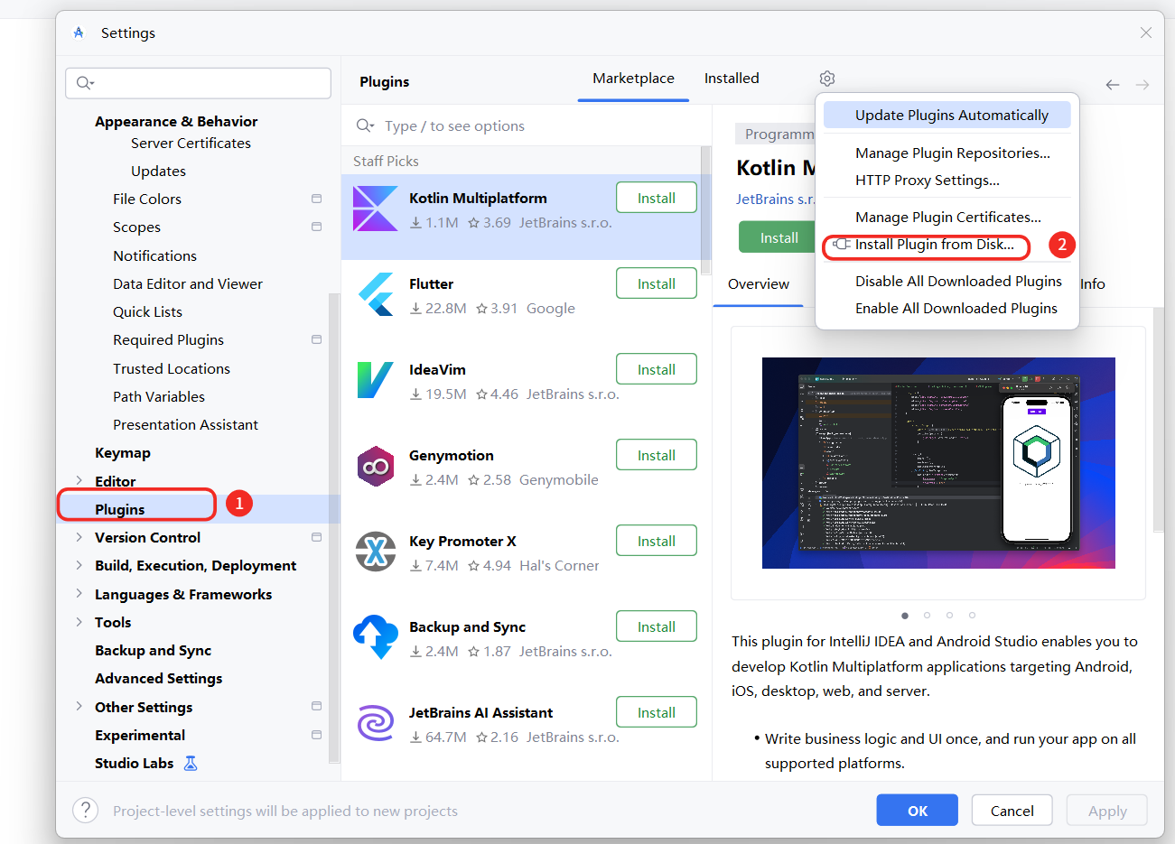Choose Enable All Downloaded Plugins

[956, 308]
